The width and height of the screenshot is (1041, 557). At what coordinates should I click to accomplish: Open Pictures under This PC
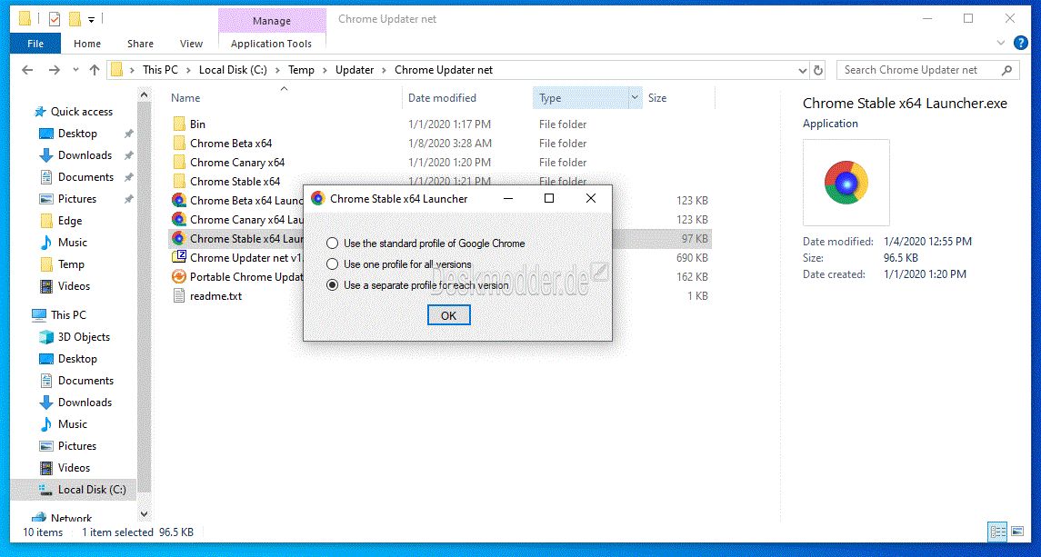77,445
